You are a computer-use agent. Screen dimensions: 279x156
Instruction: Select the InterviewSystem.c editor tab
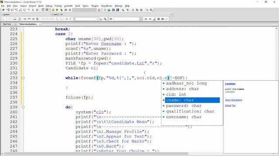[28, 24]
